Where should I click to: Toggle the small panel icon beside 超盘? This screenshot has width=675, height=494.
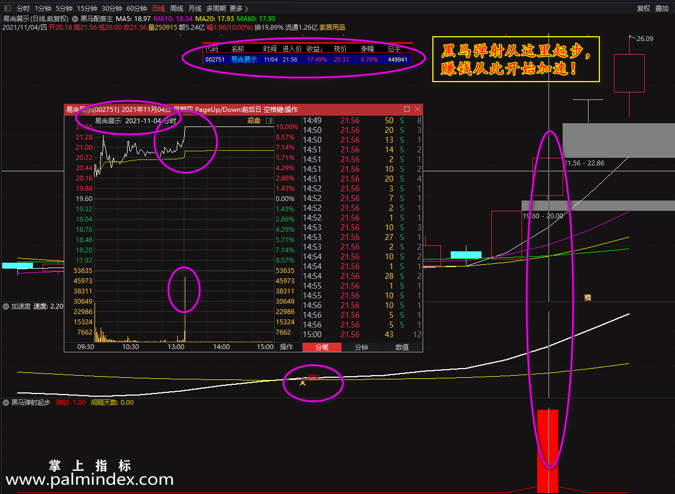[269, 121]
